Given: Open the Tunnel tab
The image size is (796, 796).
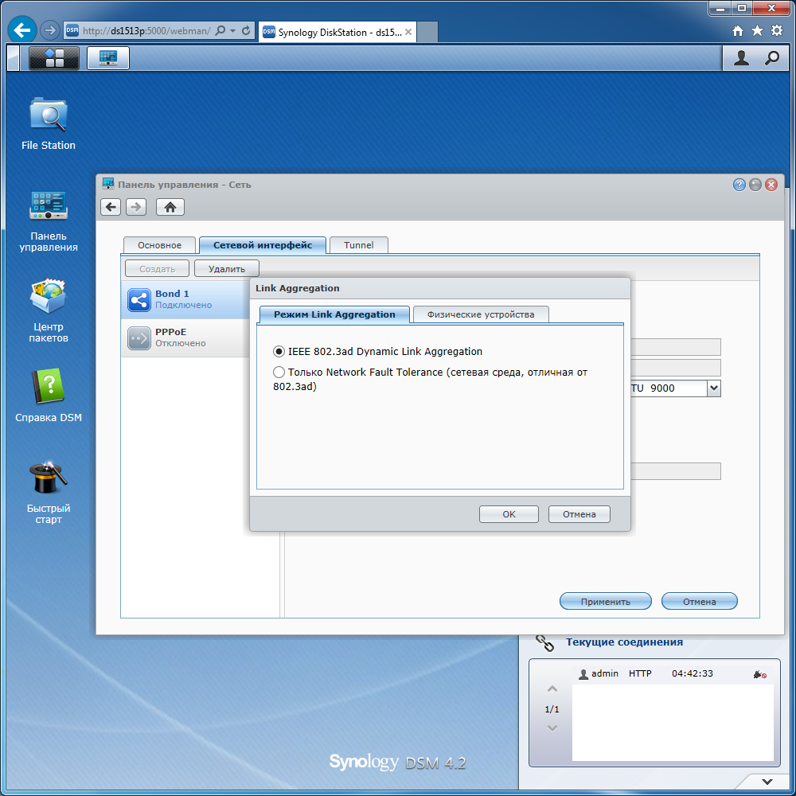Looking at the screenshot, I should pyautogui.click(x=358, y=245).
